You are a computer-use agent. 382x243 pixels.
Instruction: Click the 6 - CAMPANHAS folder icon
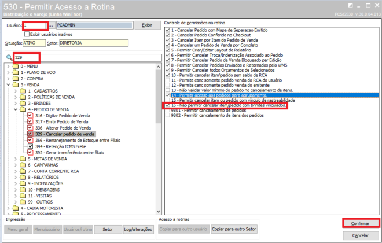[x=23, y=165]
